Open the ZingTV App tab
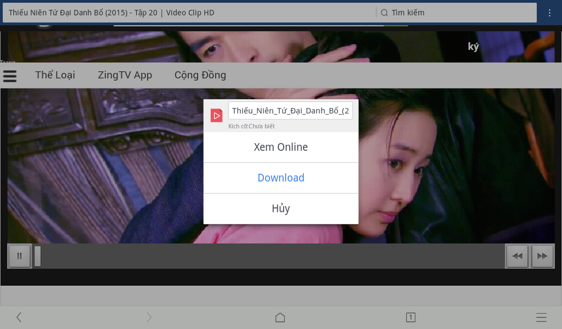562x329 pixels. pos(125,75)
